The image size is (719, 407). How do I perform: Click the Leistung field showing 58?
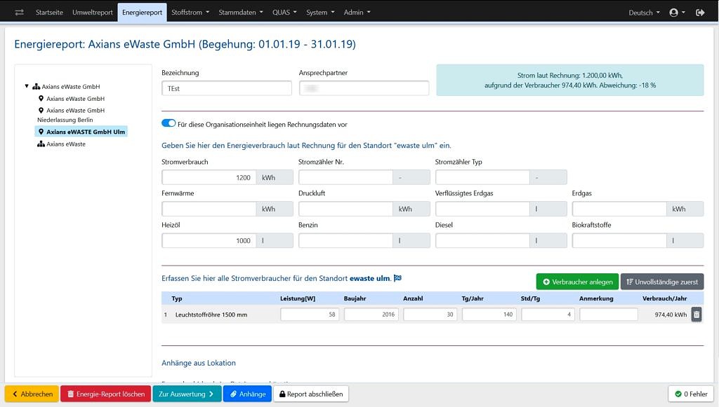pos(310,315)
